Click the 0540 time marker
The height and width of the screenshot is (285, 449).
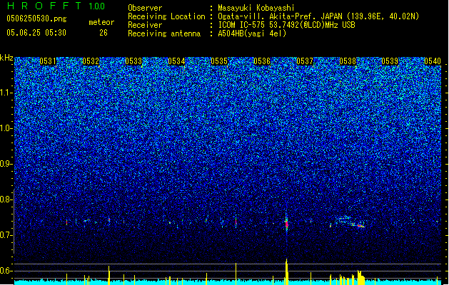click(433, 61)
